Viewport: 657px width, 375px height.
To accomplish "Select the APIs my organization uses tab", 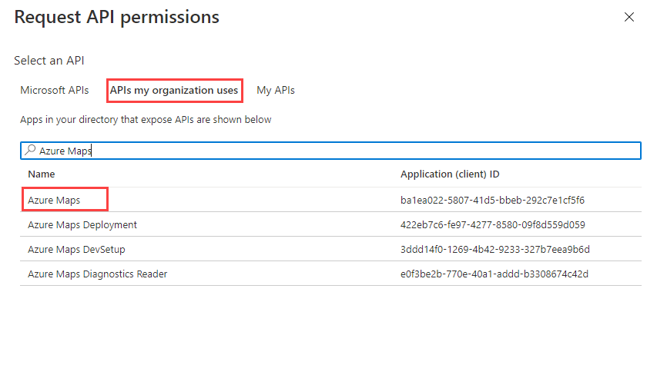I will click(174, 90).
